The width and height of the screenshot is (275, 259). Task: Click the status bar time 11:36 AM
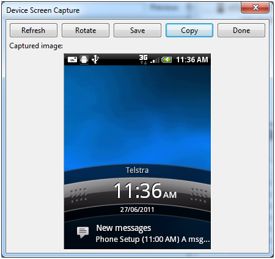(x=192, y=60)
